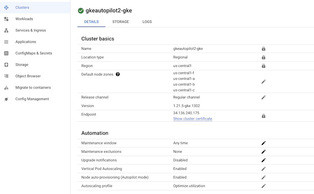Edit the Default node zones
This screenshot has width=314, height=194.
263,81
